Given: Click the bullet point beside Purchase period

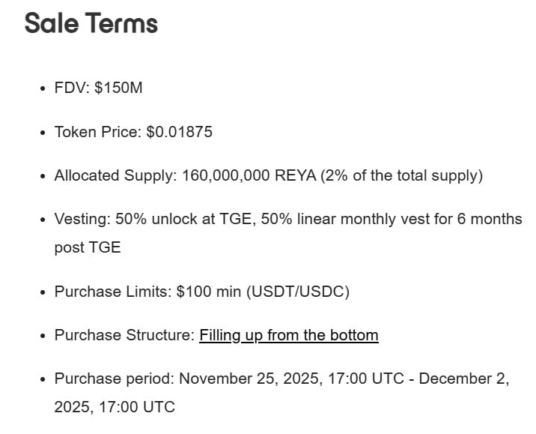Looking at the screenshot, I should pos(43,379).
